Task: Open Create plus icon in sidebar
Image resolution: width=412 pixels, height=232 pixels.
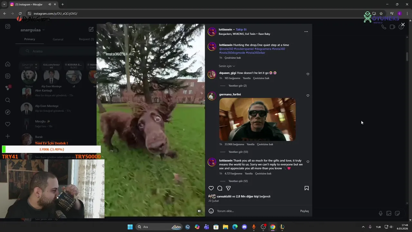Action: (8, 136)
